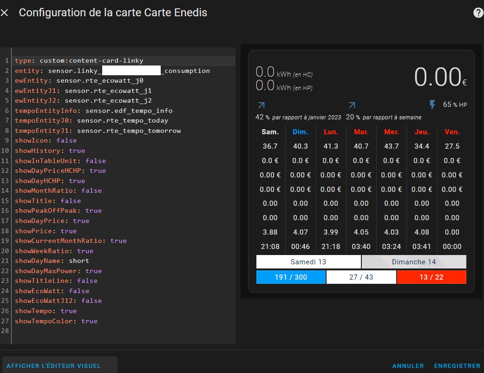484x373 pixels.
Task: Show the visual editor (Afficher l'éditeur visuel)
Action: click(x=54, y=366)
